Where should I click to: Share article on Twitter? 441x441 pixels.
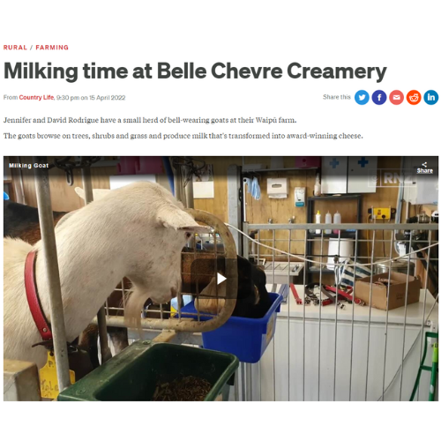click(362, 97)
